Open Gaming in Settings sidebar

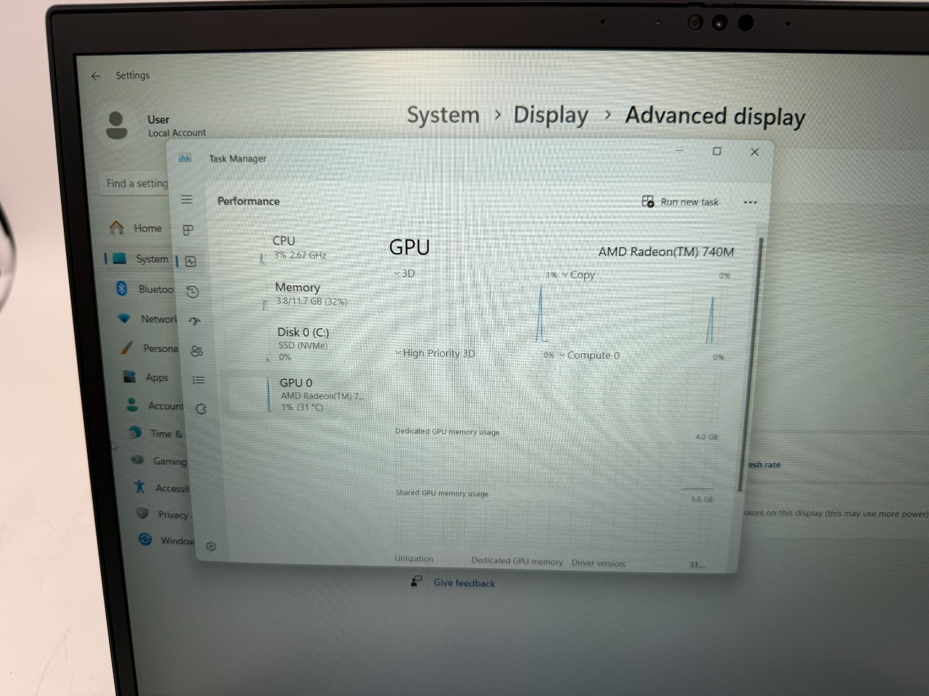pos(159,461)
